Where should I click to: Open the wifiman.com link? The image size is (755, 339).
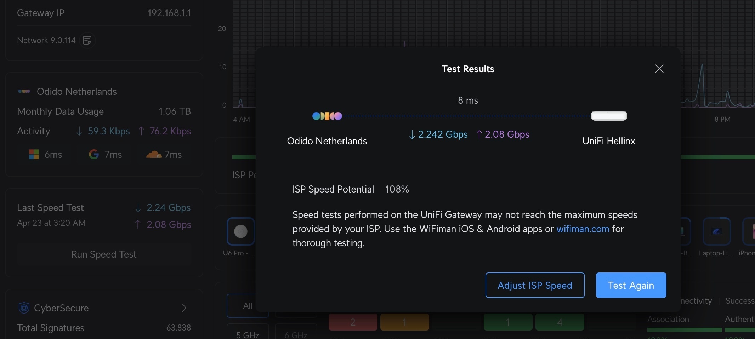[583, 229]
